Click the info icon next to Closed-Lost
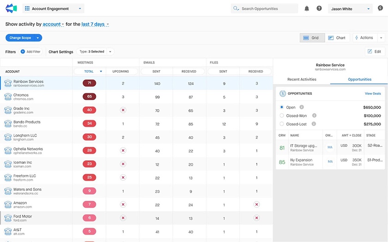The image size is (388, 242). pyautogui.click(x=314, y=124)
